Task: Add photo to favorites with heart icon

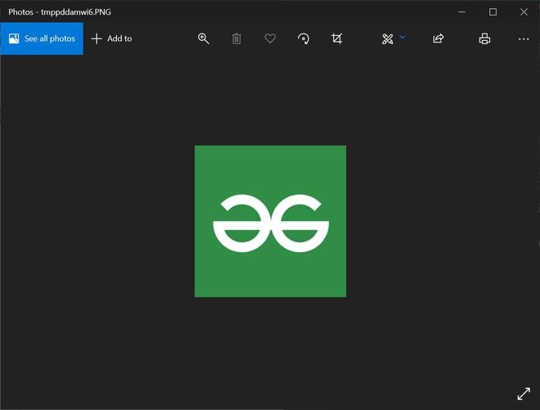Action: click(270, 38)
